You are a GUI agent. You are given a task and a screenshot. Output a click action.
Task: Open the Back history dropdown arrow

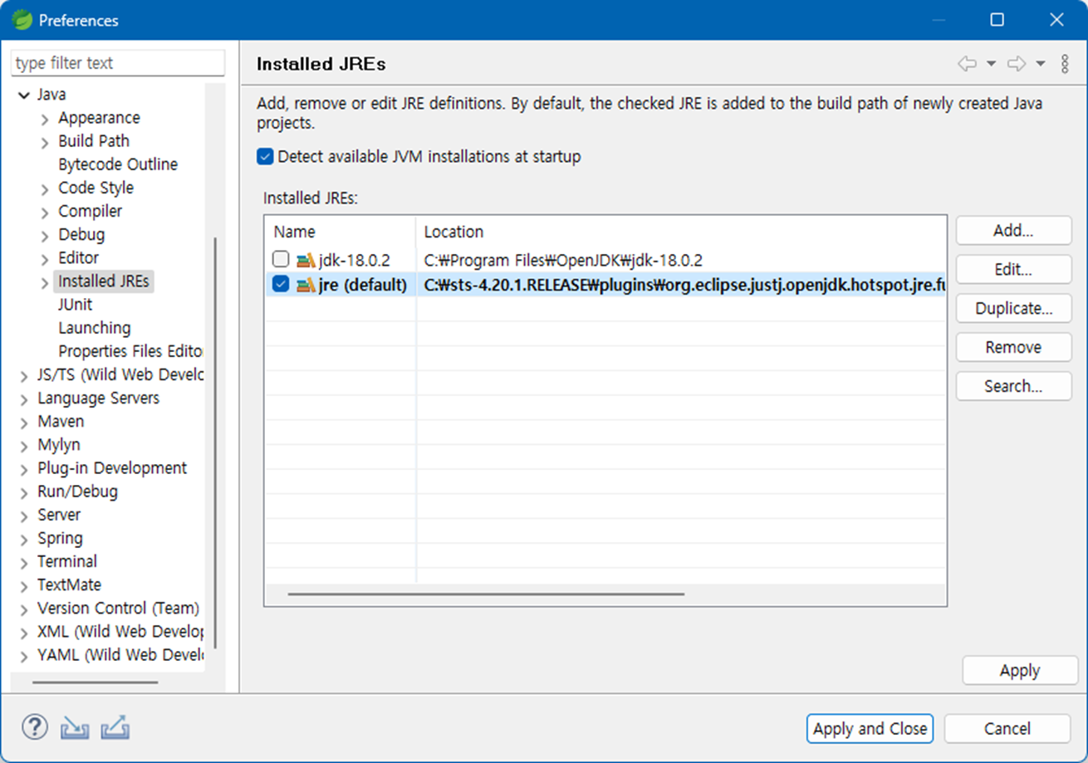click(x=991, y=64)
